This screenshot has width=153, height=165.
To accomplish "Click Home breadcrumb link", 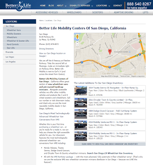I will point(41,21).
